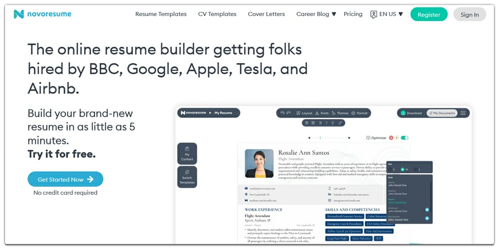Click the Download button in editor
The image size is (499, 249).
tap(411, 113)
